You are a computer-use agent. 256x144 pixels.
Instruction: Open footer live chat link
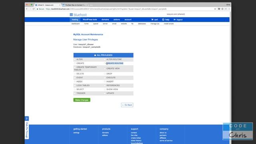pyautogui.click(x=134, y=135)
